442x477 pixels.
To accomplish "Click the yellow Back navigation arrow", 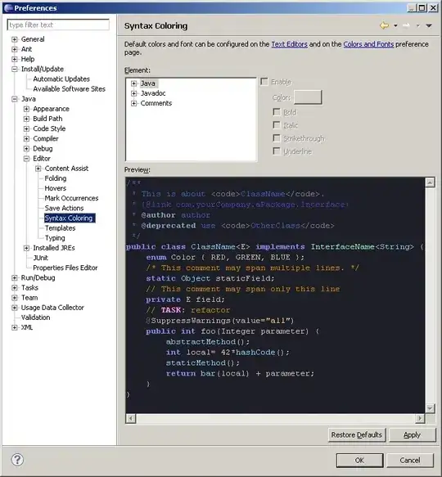I will pos(385,25).
